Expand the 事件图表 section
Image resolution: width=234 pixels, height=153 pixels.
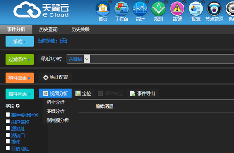(x=19, y=78)
